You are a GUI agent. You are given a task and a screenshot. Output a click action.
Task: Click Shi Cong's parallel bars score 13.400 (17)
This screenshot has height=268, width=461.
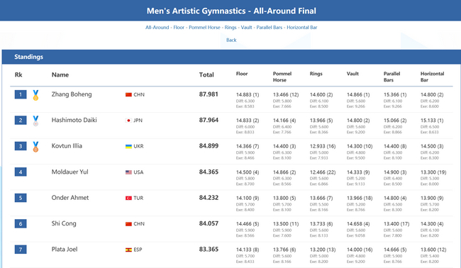tap(396, 224)
